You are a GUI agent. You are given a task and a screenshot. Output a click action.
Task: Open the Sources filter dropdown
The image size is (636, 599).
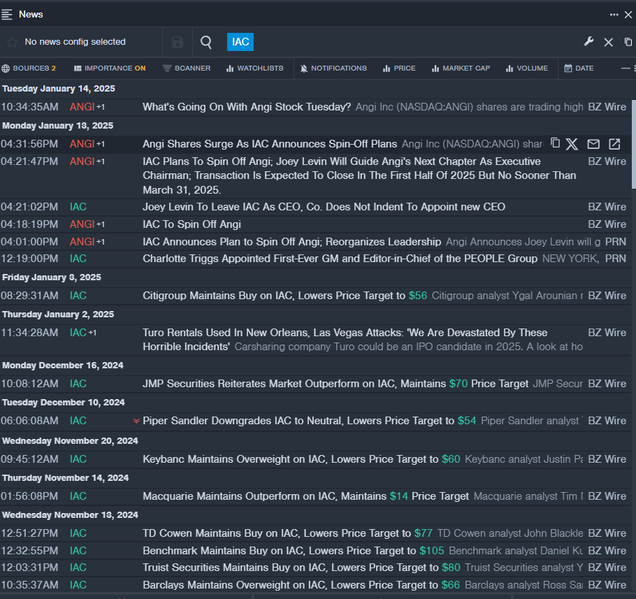(29, 68)
